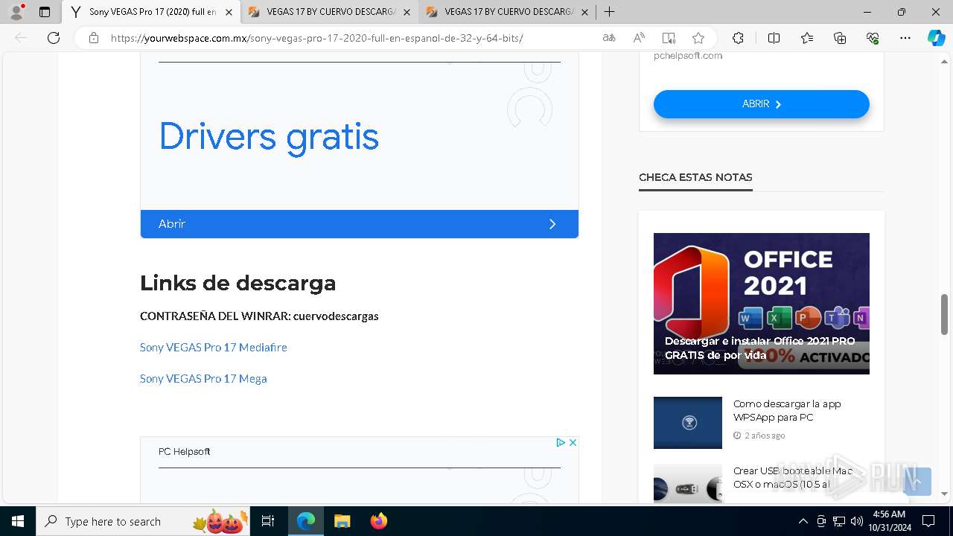The width and height of the screenshot is (953, 536).
Task: Open Sony VEGAS Pro 17 Mega link
Action: [203, 378]
